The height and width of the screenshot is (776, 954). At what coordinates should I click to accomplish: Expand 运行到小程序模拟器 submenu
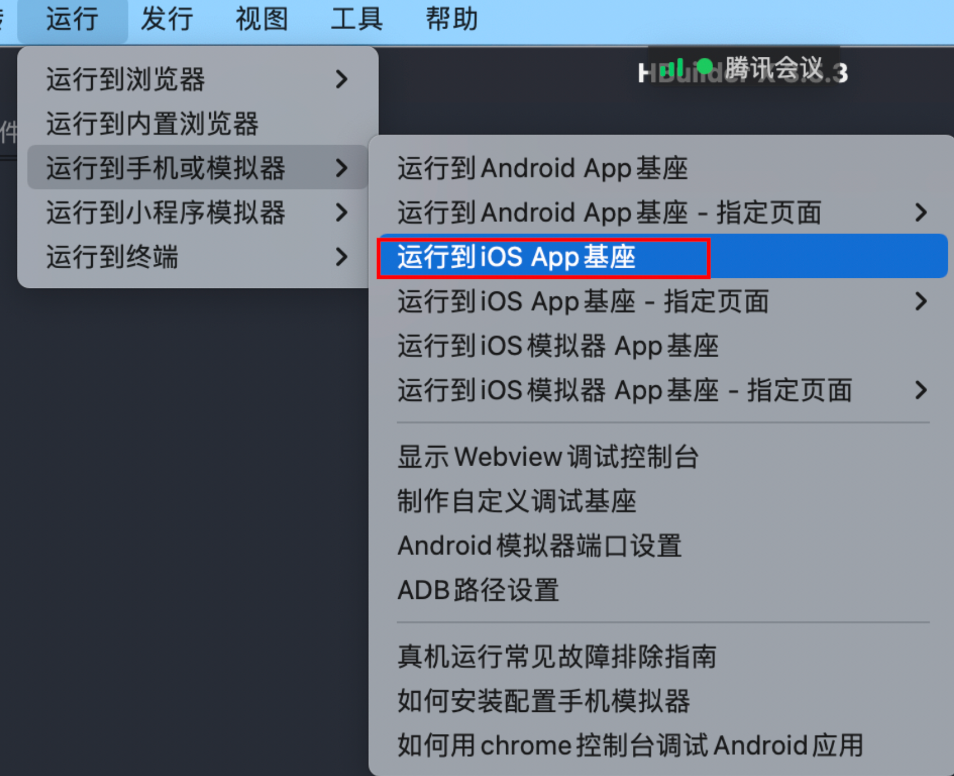click(198, 213)
